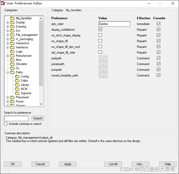Click the Obsolete folder icon

click(x=12, y=64)
